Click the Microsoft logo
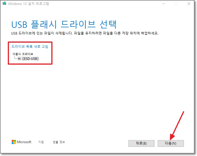The height and width of the screenshot is (156, 197). point(21,142)
